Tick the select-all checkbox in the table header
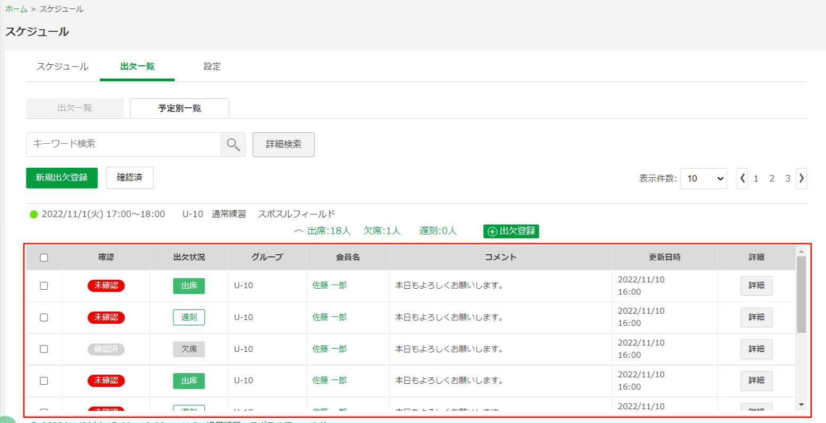This screenshot has width=826, height=423. 44,257
